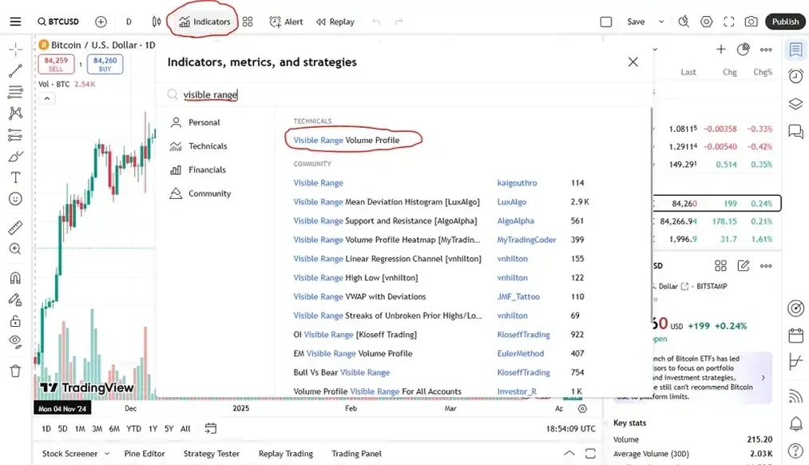Enter fullscreen mode
This screenshot has height=465, width=809.
728,22
